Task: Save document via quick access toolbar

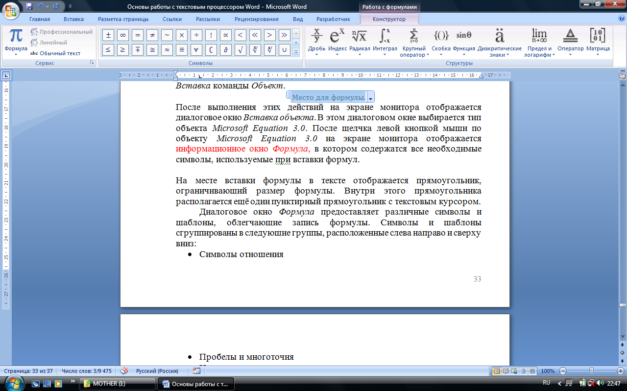Action: click(29, 7)
